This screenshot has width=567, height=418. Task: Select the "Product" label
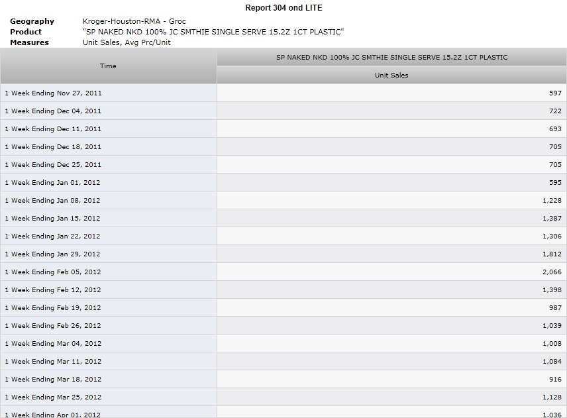point(26,32)
